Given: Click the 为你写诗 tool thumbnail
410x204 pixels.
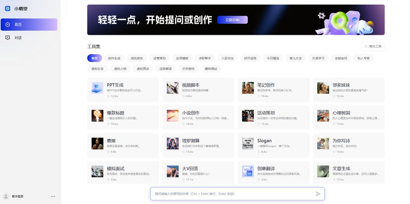Looking at the screenshot, I should 323,143.
